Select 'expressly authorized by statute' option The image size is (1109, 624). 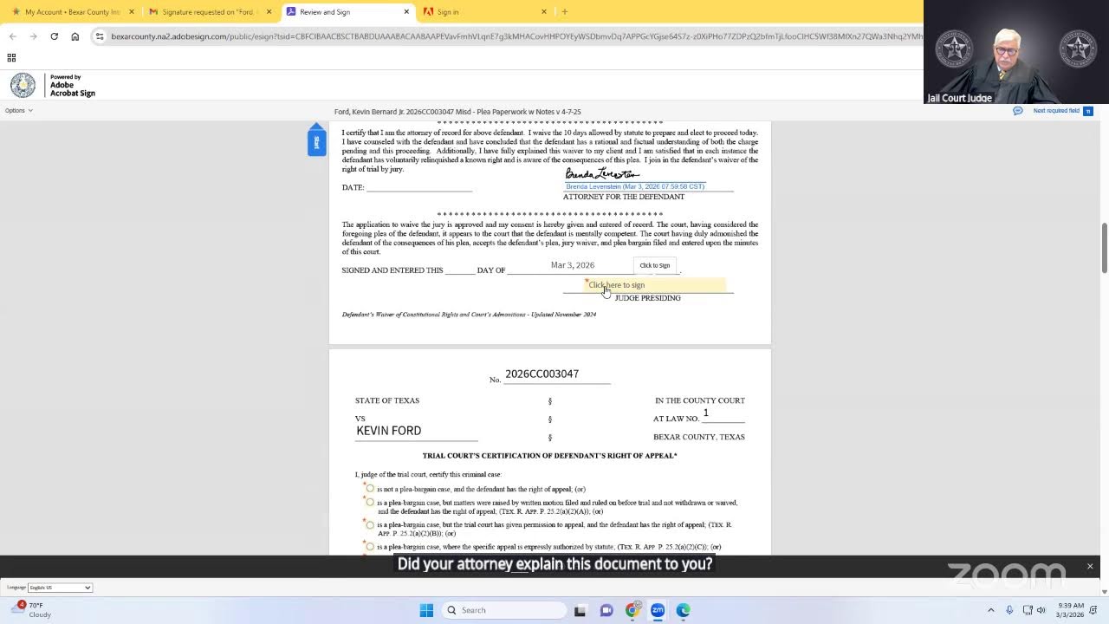370,547
